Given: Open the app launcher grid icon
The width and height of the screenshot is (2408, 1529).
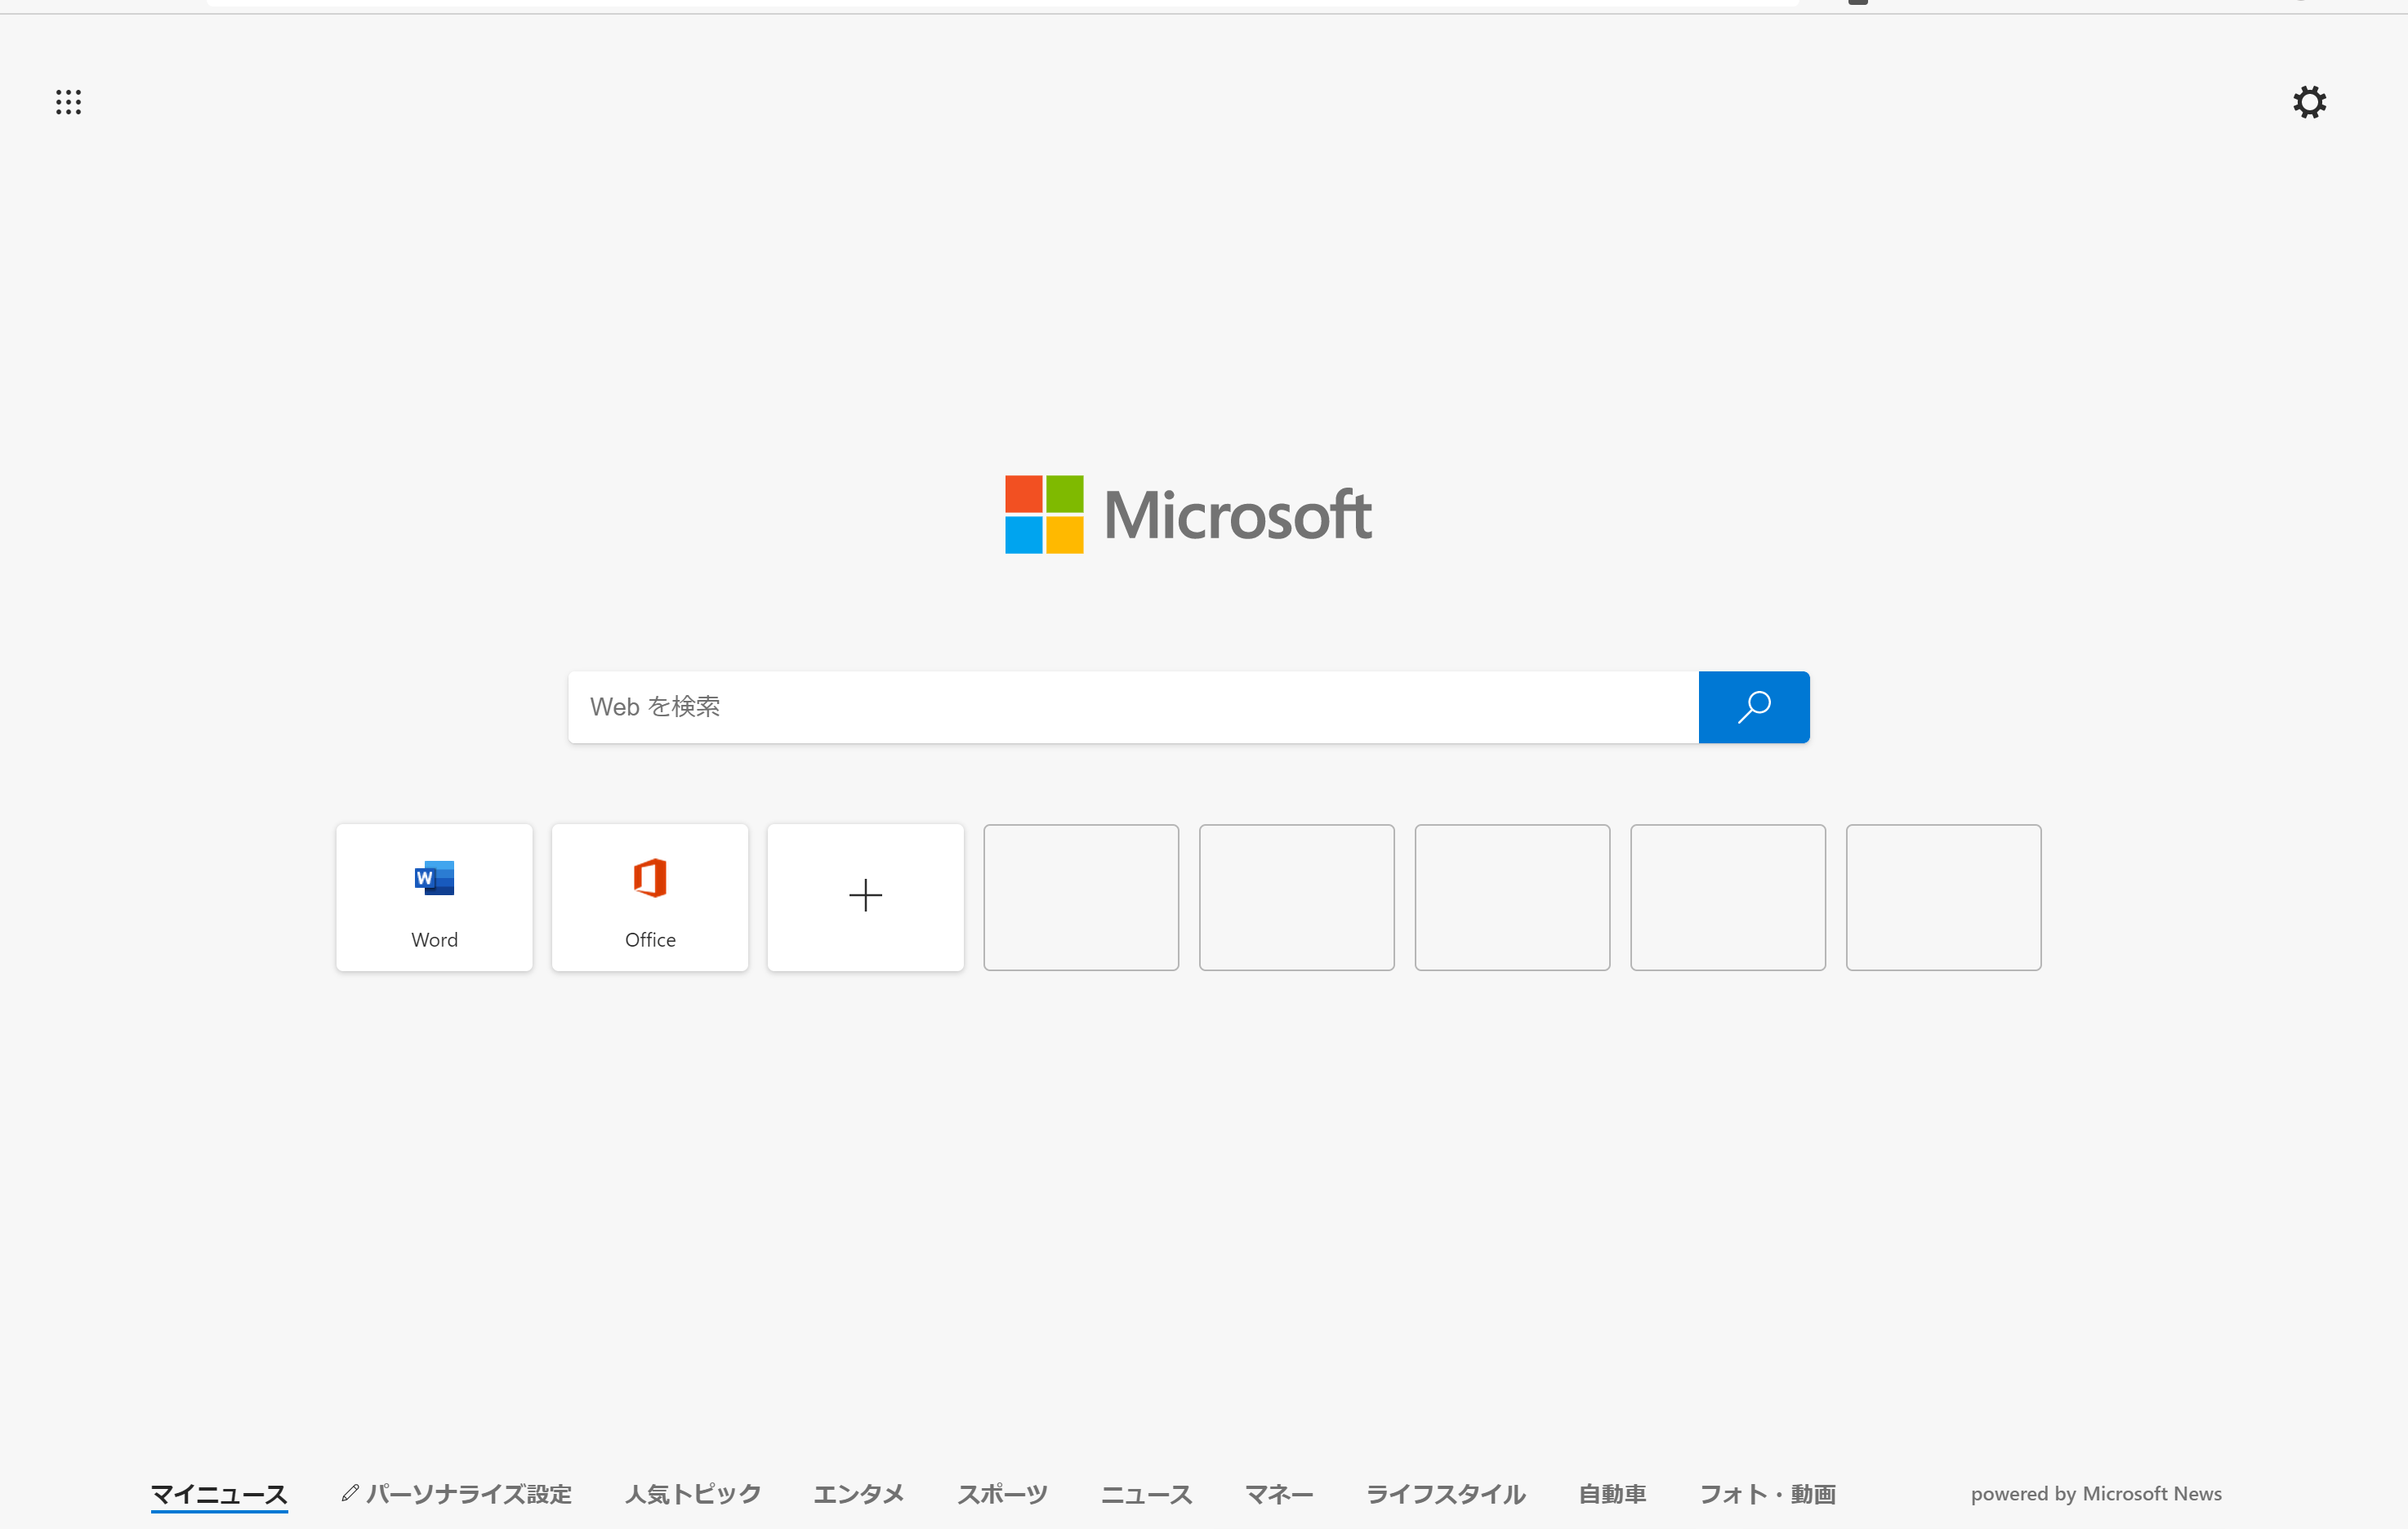Looking at the screenshot, I should point(68,102).
